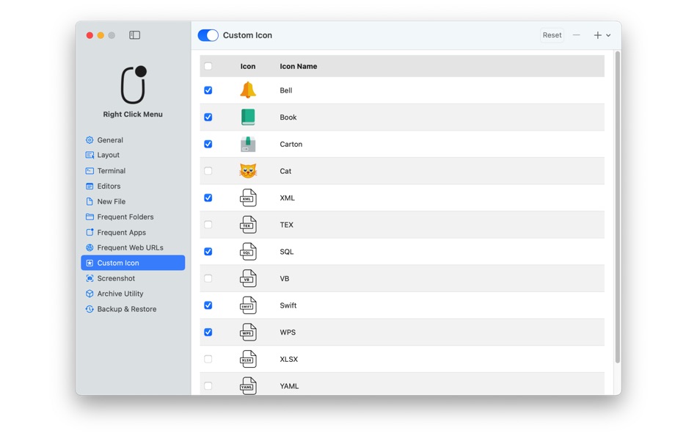
Task: Select the row name text Carton
Action: [x=291, y=144]
